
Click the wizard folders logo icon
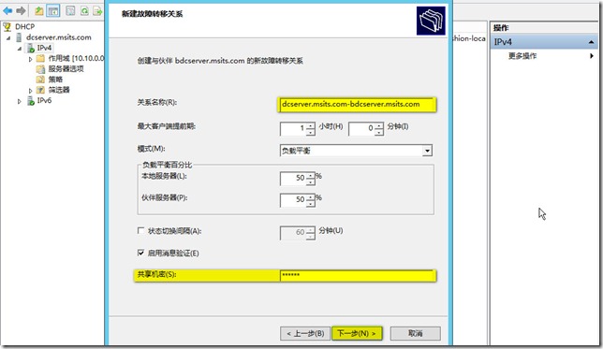(431, 21)
